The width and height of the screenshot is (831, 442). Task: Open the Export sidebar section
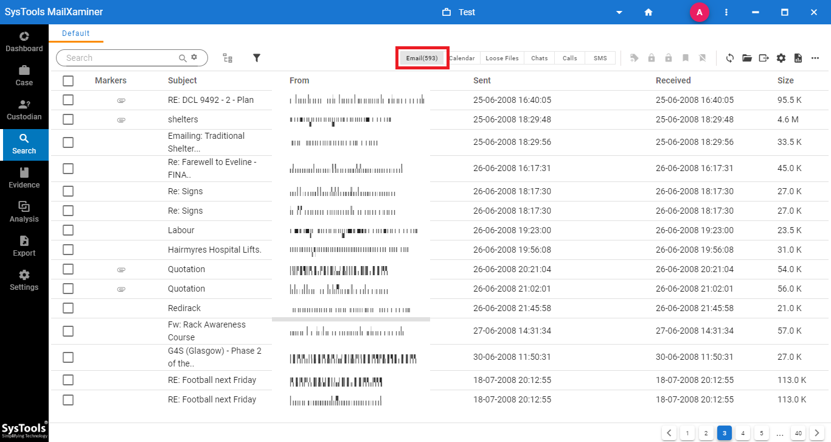pos(24,247)
